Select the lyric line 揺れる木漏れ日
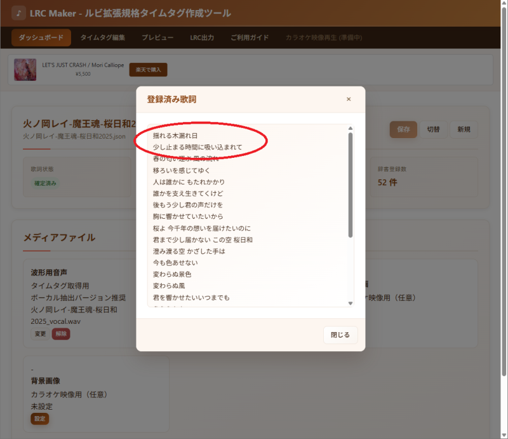 coord(175,136)
